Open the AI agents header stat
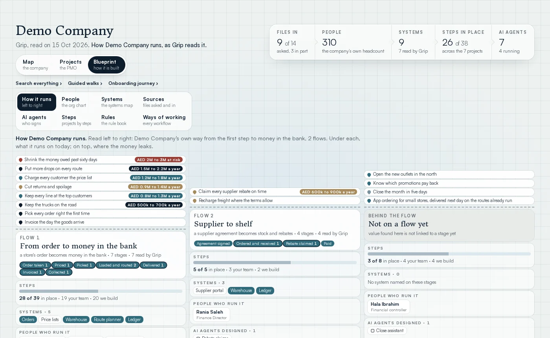Image resolution: width=550 pixels, height=338 pixels. click(x=513, y=42)
